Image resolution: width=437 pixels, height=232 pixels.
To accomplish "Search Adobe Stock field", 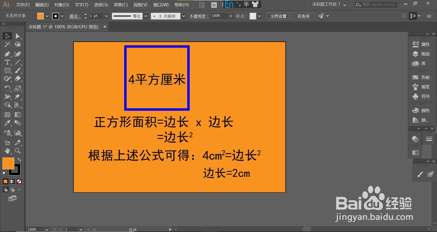I will (x=376, y=5).
